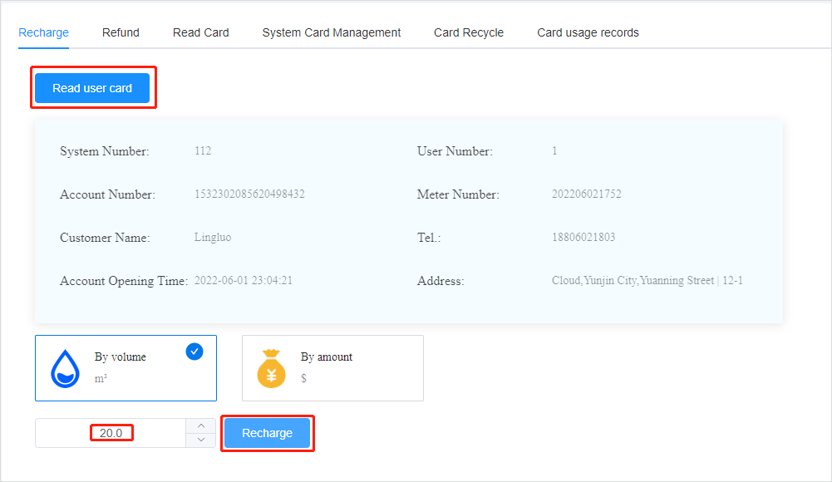Click customer name Lingluo

click(x=212, y=237)
